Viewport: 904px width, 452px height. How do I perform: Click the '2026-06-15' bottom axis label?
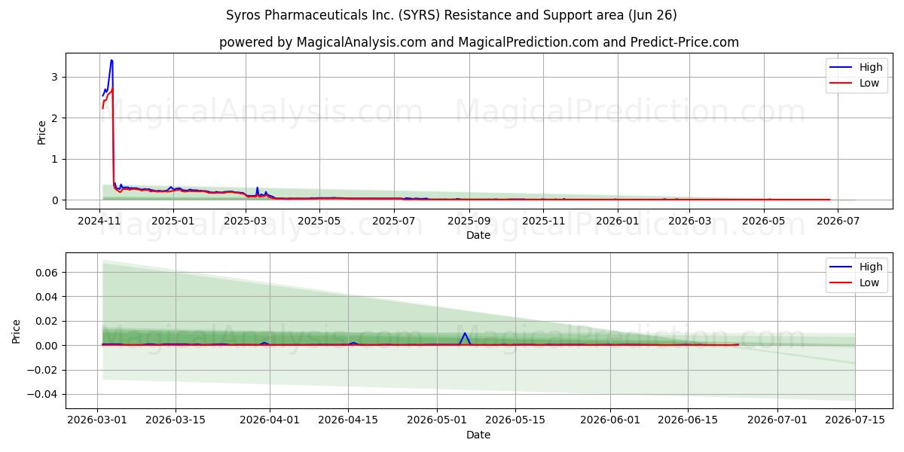pyautogui.click(x=687, y=420)
